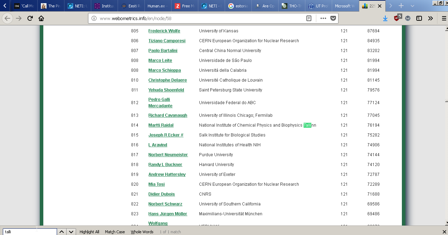
Task: Open Norbert Neumeister profile link
Action: (x=168, y=155)
